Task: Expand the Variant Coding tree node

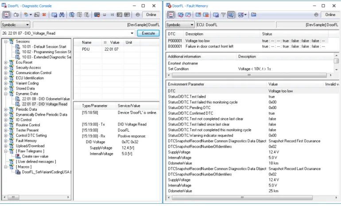Action: (x=6, y=83)
